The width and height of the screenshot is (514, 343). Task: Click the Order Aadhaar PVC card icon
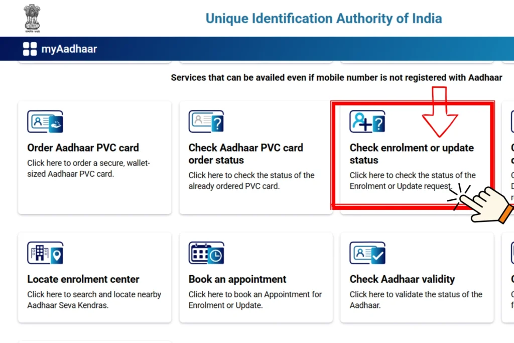coord(45,122)
